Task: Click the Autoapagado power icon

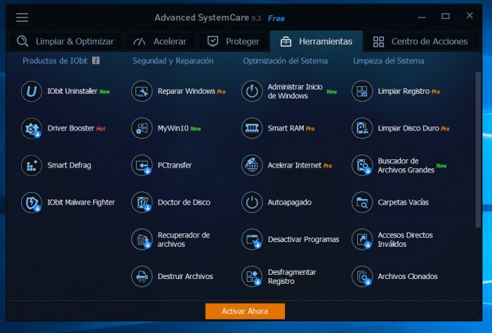Action: tap(252, 202)
